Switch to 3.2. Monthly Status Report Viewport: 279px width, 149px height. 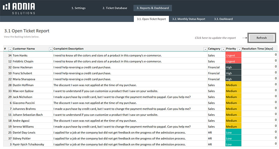189,19
